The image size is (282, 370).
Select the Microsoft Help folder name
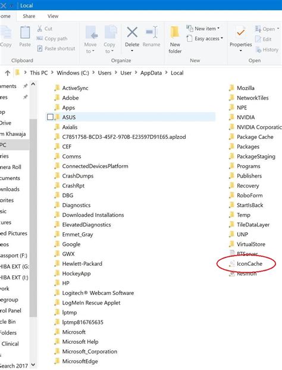coord(80,341)
